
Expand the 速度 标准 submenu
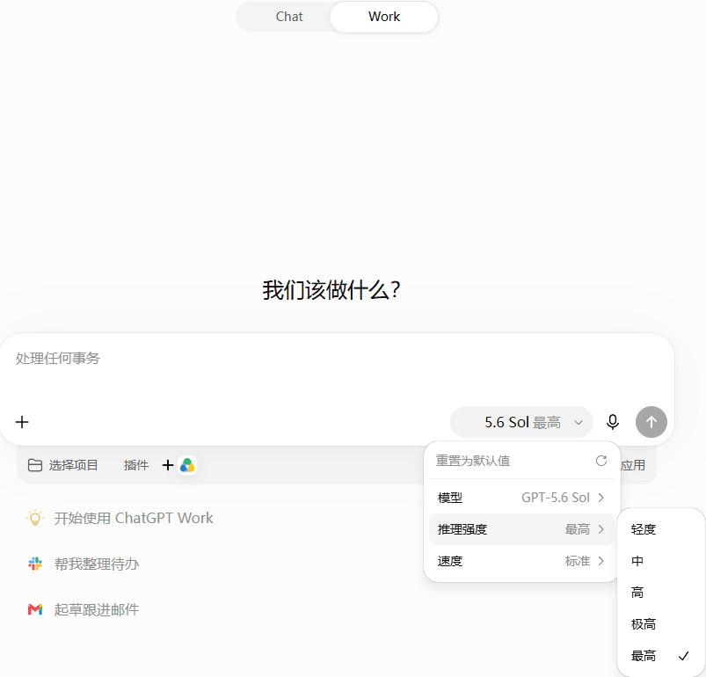point(522,561)
